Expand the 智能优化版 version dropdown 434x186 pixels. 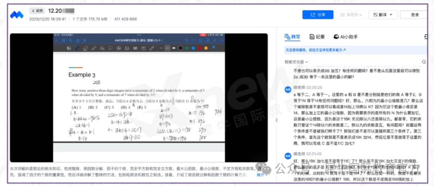(296, 62)
